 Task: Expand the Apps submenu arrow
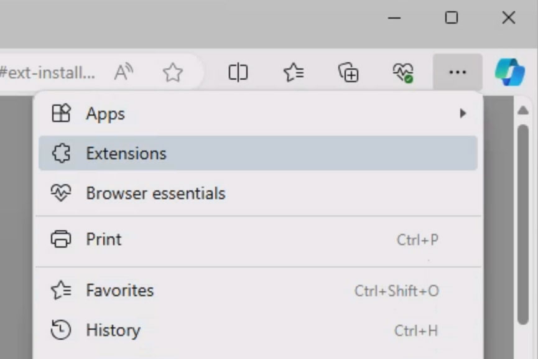coord(463,113)
